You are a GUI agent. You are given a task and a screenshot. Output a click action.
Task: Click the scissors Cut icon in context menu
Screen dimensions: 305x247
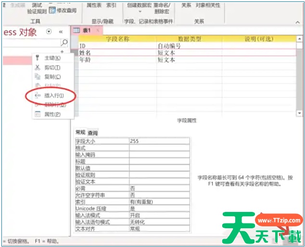tap(38, 67)
